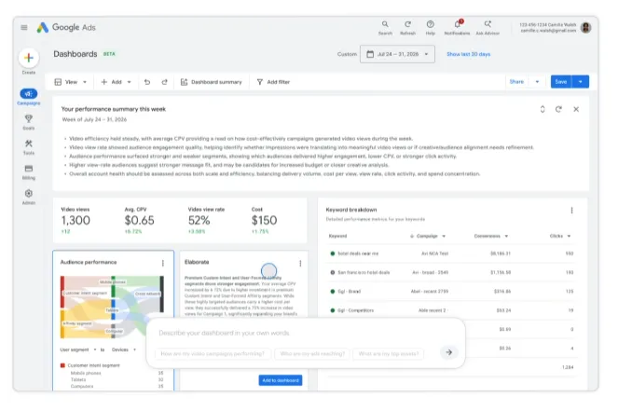
Task: Choose 'How are my video campaigns performing?' suggestion
Action: 213,354
